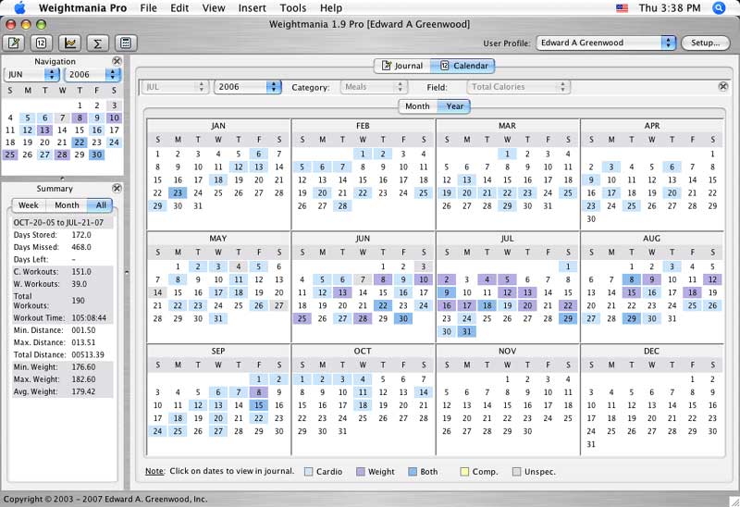The width and height of the screenshot is (740, 507).
Task: Open the Edit menu
Action: point(179,8)
